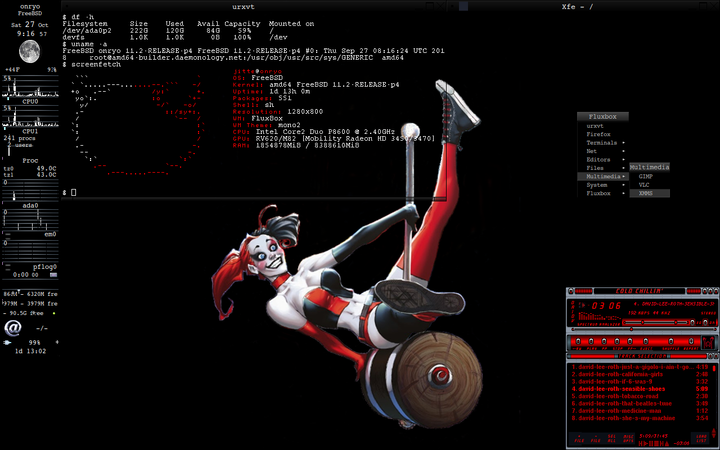Fast-forward the track in XMMS
Viewport: 720px width, 450px height.
pyautogui.click(x=631, y=341)
